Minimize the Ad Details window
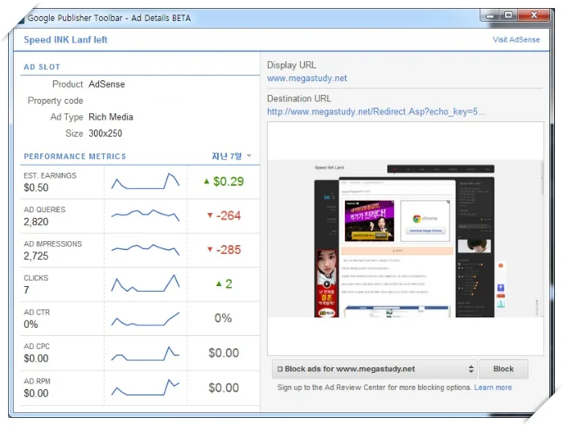 490,15
